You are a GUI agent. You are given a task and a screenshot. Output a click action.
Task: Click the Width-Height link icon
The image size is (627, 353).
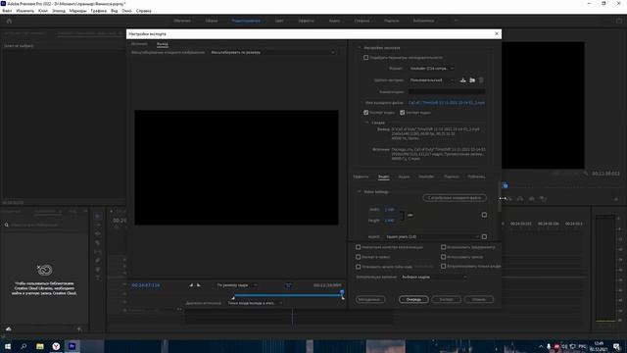click(410, 215)
